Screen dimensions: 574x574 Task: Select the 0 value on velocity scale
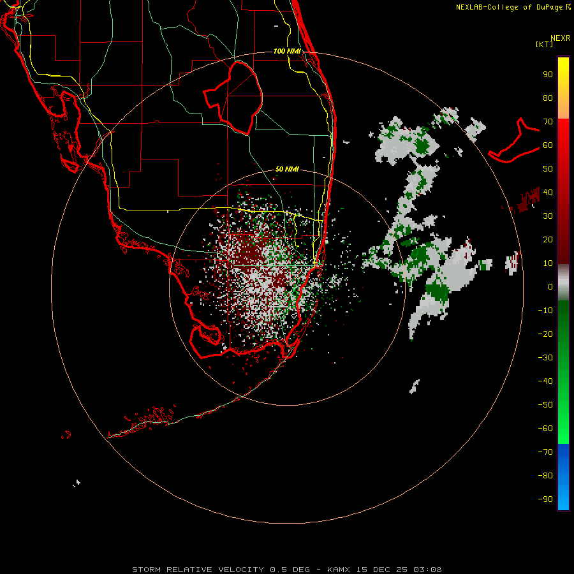click(x=550, y=286)
